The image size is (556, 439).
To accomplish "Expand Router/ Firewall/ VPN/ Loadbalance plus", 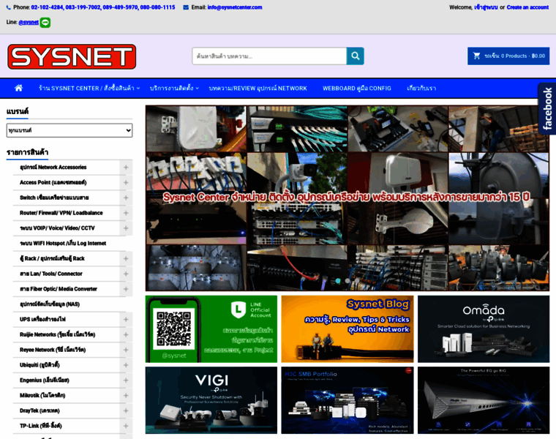I will pos(126,213).
